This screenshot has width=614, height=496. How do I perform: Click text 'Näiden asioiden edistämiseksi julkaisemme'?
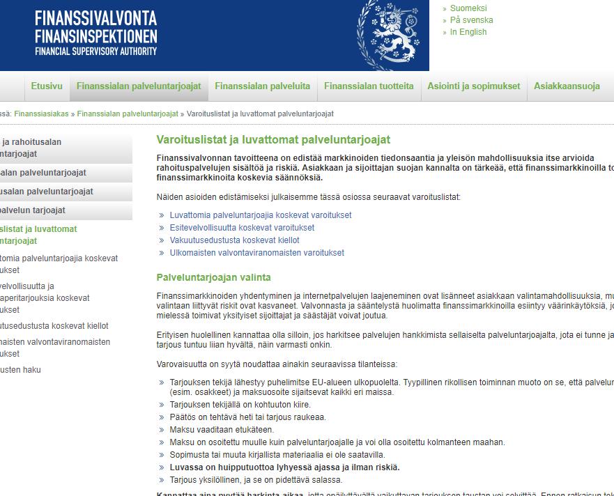click(x=309, y=197)
